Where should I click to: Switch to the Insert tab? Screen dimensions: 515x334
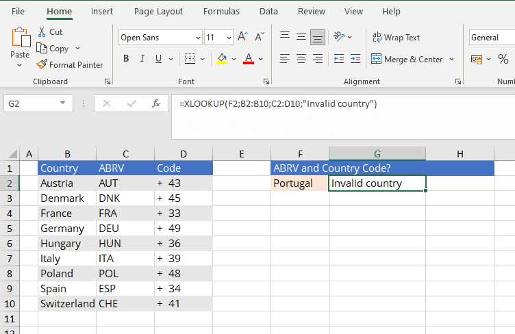(102, 12)
